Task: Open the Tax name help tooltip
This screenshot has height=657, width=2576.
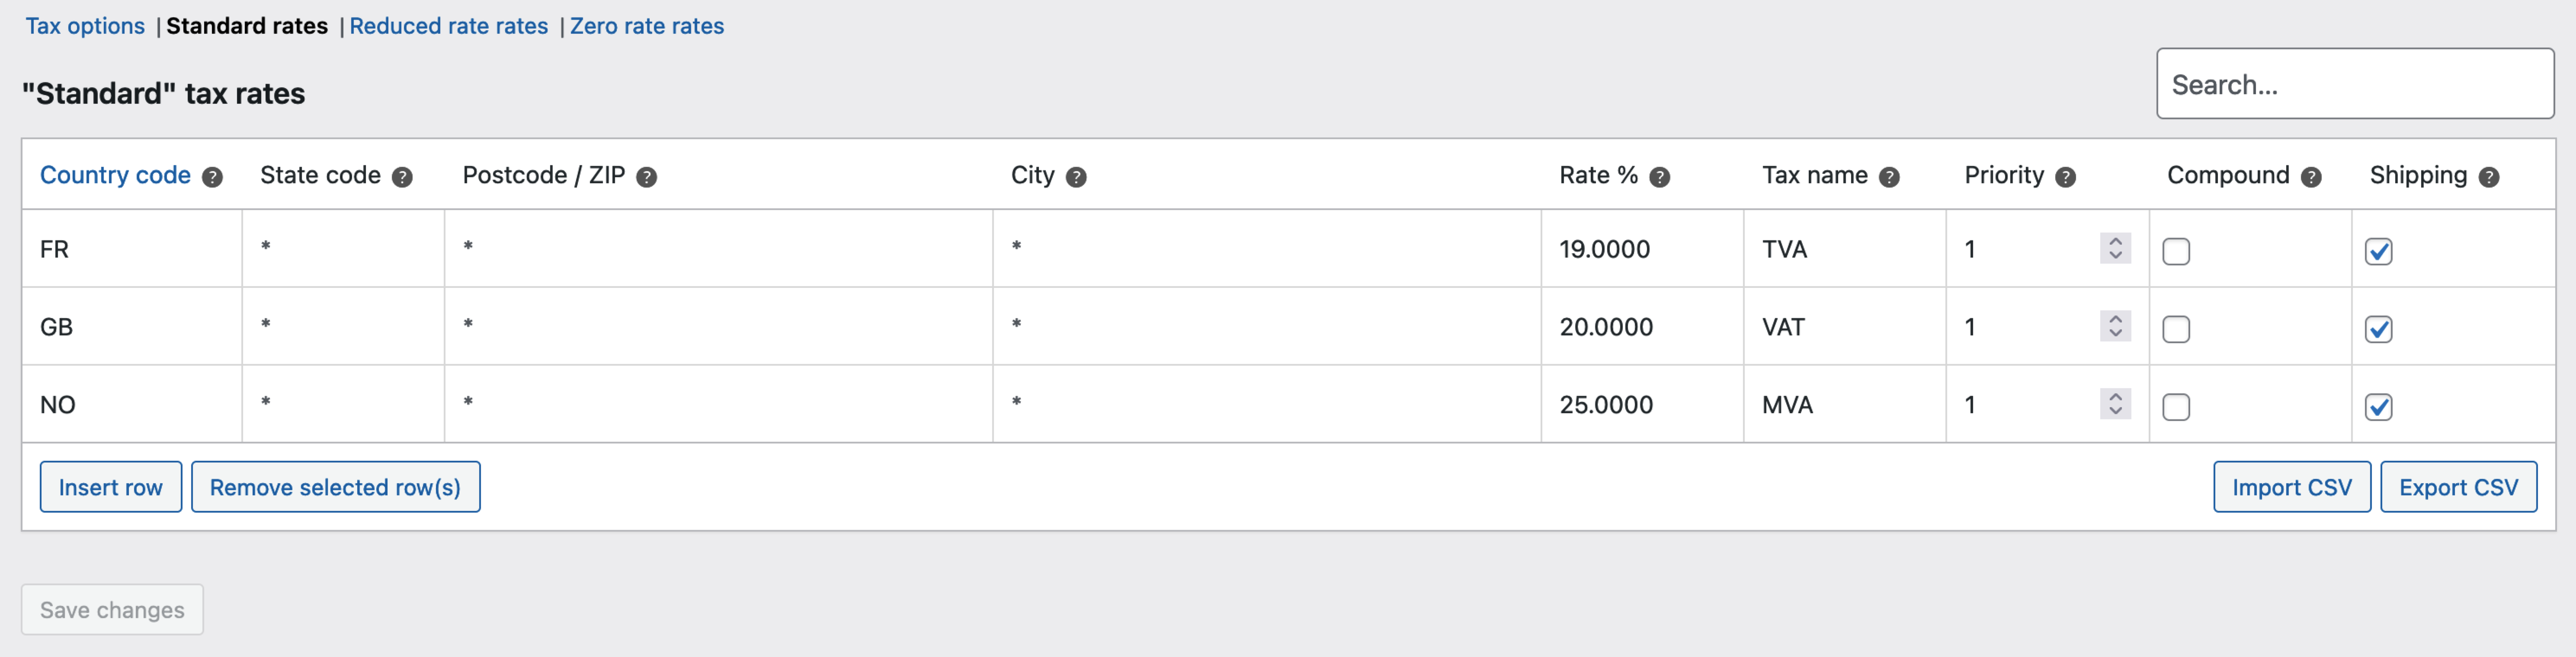Action: click(x=1891, y=176)
